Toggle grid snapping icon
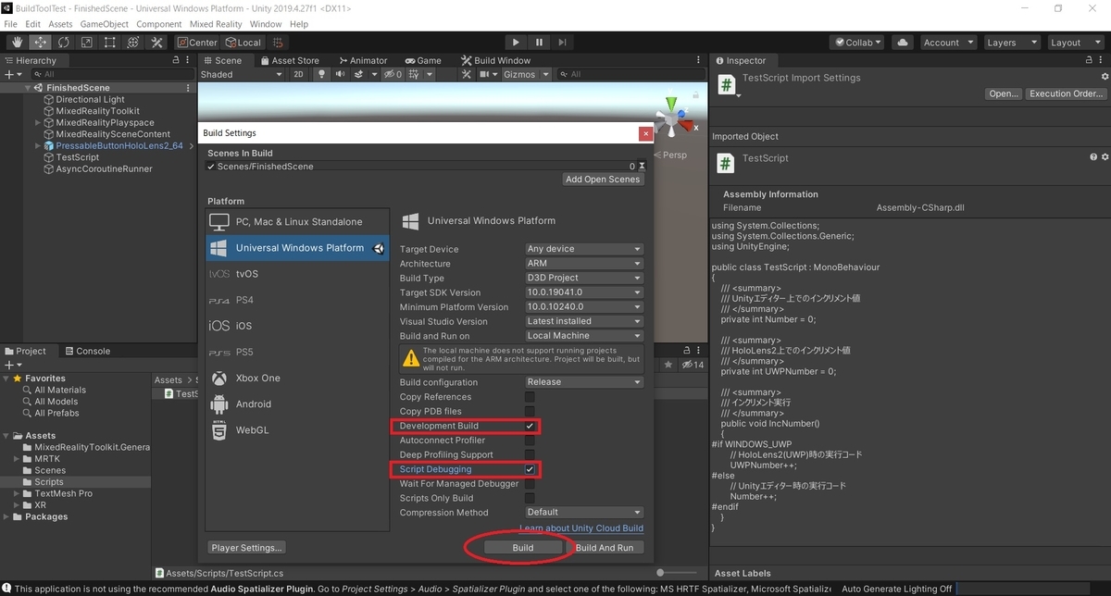 pos(279,43)
